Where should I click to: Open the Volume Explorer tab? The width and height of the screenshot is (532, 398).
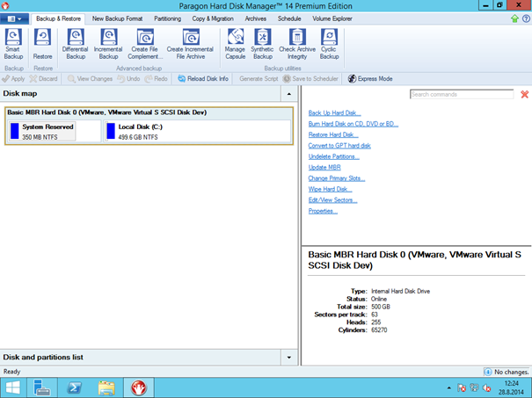[x=332, y=18]
